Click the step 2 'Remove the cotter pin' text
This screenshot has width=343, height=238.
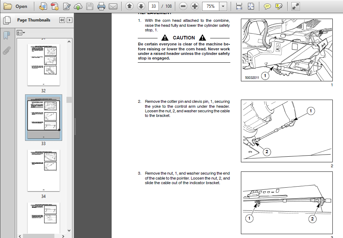(x=187, y=108)
